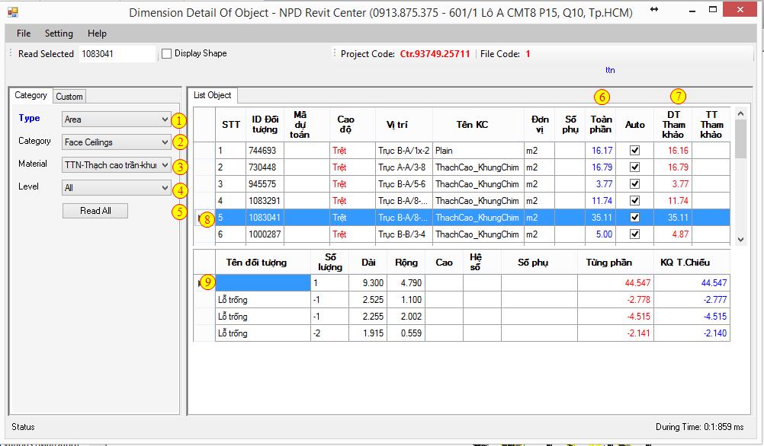Open the Category dropdown showing Face Ceilings
Viewport: 764px width, 446px height.
[117, 142]
